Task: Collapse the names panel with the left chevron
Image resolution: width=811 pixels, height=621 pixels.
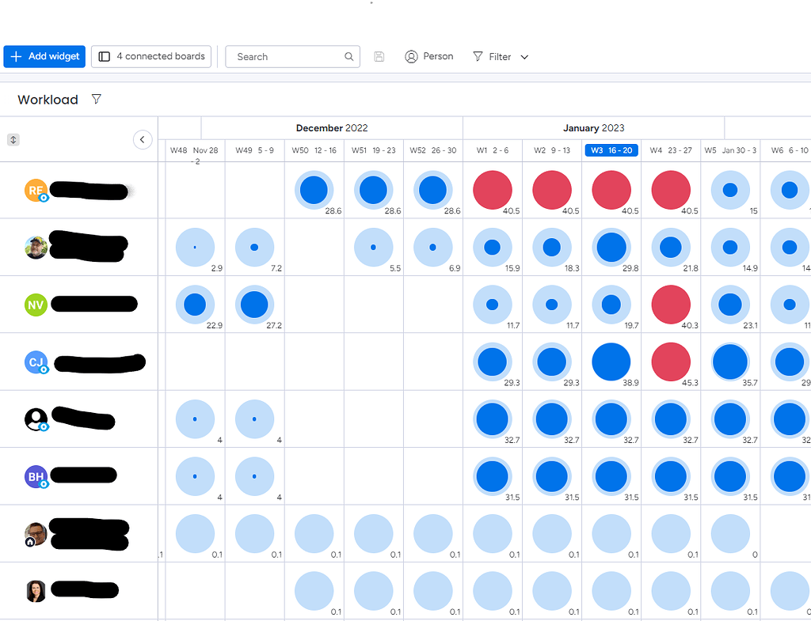Action: [x=143, y=139]
